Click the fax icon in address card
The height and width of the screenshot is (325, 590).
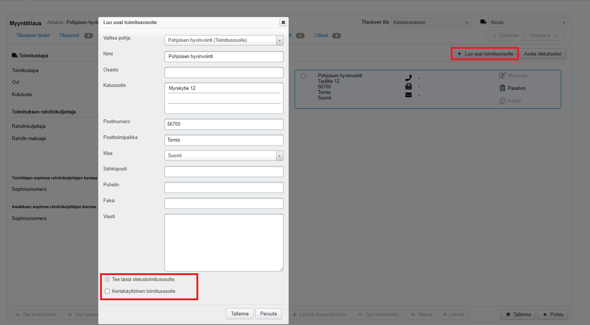click(408, 87)
